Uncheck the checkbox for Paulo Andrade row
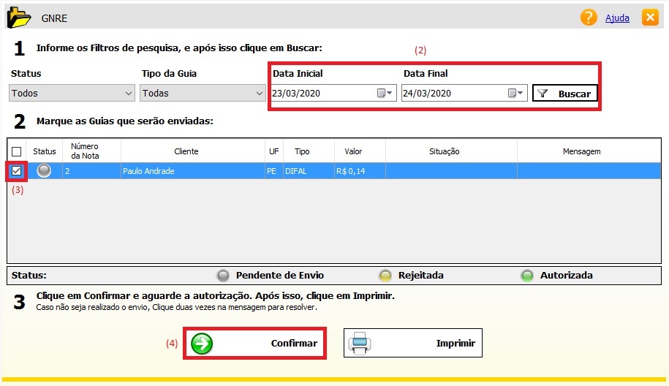This screenshot has width=669, height=386. [17, 171]
